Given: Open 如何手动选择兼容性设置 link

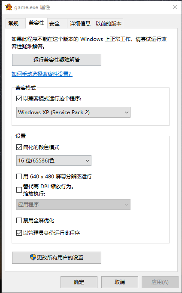Looking at the screenshot, I should click(42, 74).
